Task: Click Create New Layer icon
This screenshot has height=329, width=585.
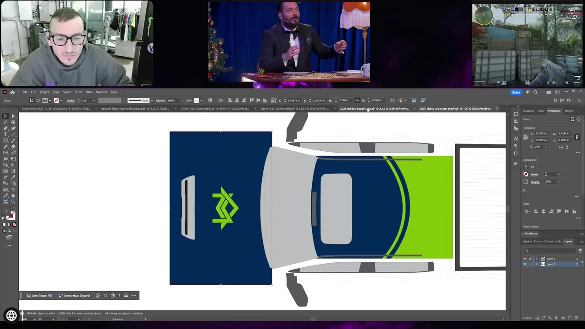Action: tap(570, 318)
